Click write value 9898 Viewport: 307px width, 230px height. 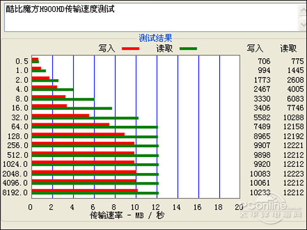tap(262, 155)
